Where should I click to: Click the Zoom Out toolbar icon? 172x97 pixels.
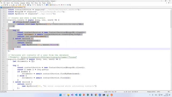tap(35, 5)
